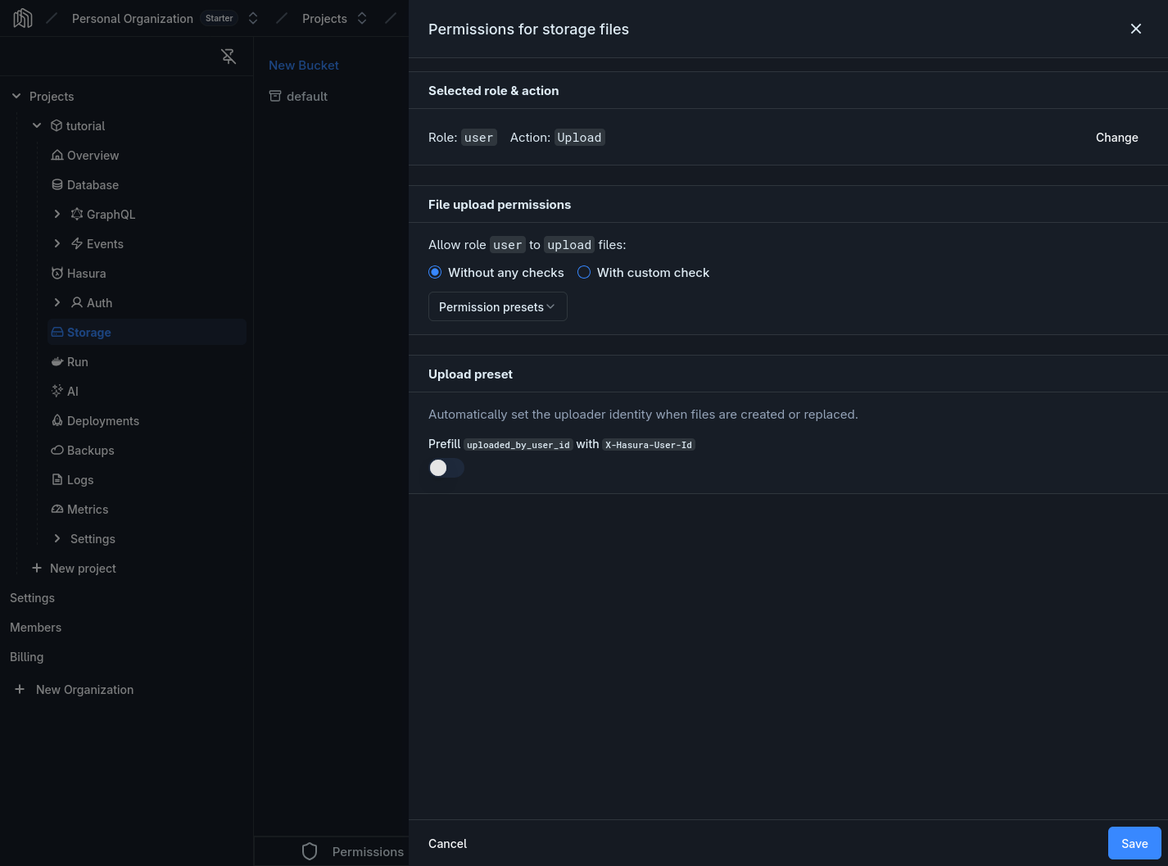The height and width of the screenshot is (866, 1168).
Task: Open organization-level Settings
Action: (x=32, y=597)
